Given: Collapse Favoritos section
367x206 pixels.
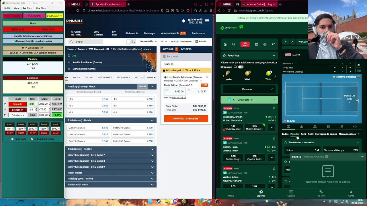Looking at the screenshot, I should click(274, 56).
